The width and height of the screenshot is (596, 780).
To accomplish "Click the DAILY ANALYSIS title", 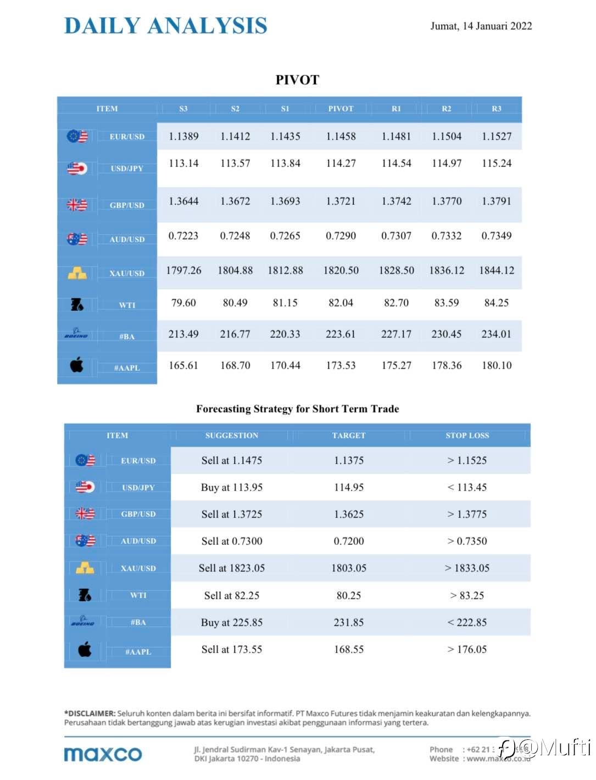I will tap(165, 26).
